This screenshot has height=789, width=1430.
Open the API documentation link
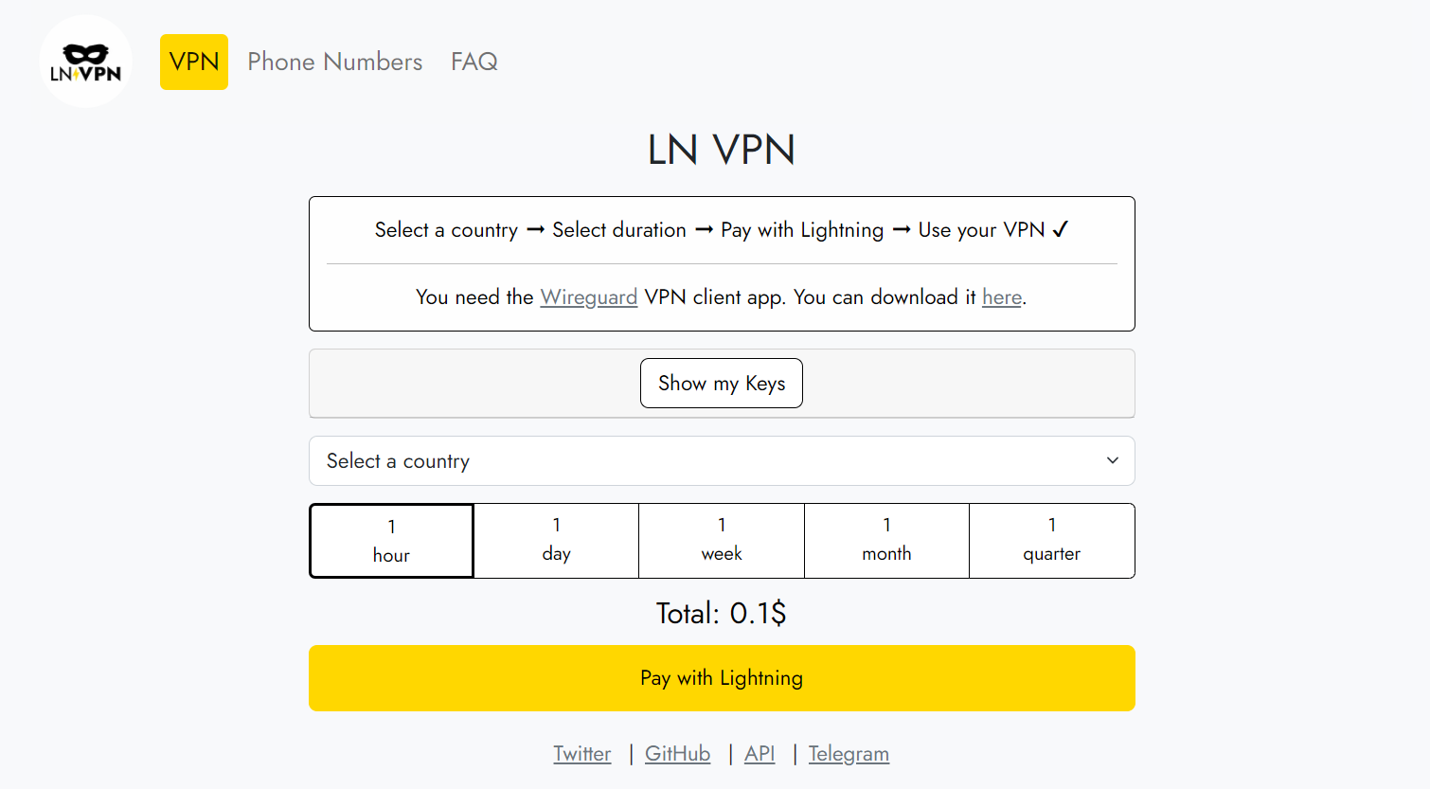tap(760, 754)
